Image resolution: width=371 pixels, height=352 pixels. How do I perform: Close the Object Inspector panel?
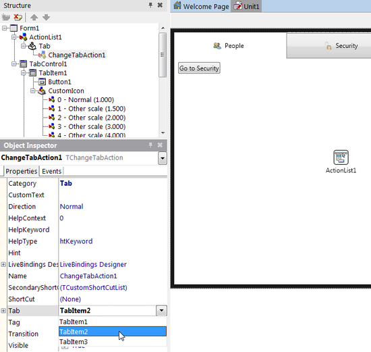click(160, 145)
